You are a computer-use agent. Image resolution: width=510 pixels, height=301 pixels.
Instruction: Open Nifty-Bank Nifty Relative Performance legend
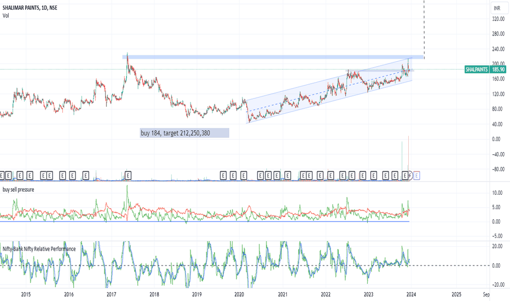tap(39, 249)
